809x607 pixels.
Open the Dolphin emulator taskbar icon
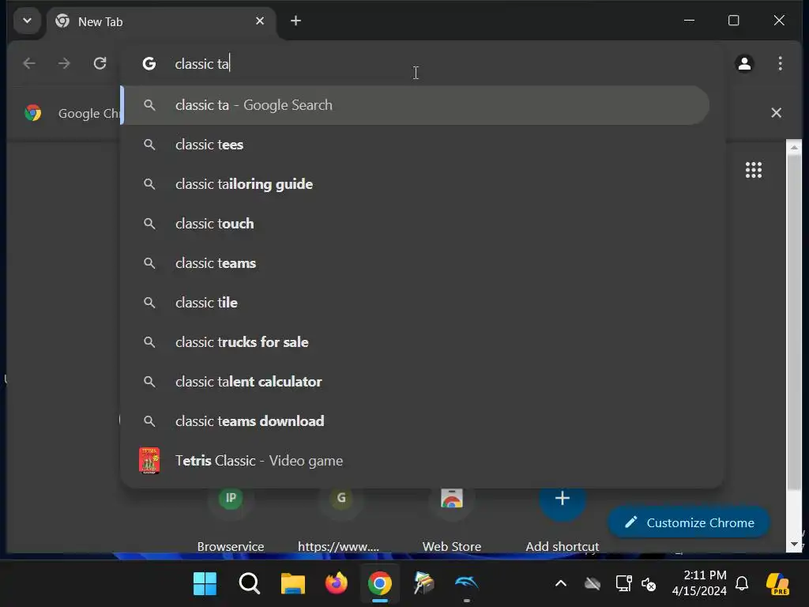point(466,584)
